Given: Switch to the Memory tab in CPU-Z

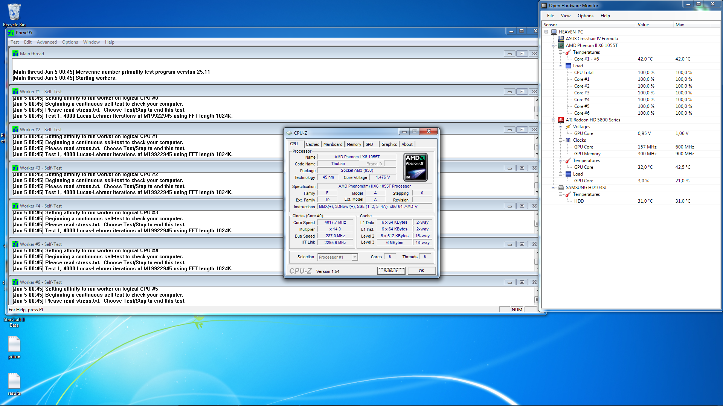Looking at the screenshot, I should pyautogui.click(x=354, y=144).
